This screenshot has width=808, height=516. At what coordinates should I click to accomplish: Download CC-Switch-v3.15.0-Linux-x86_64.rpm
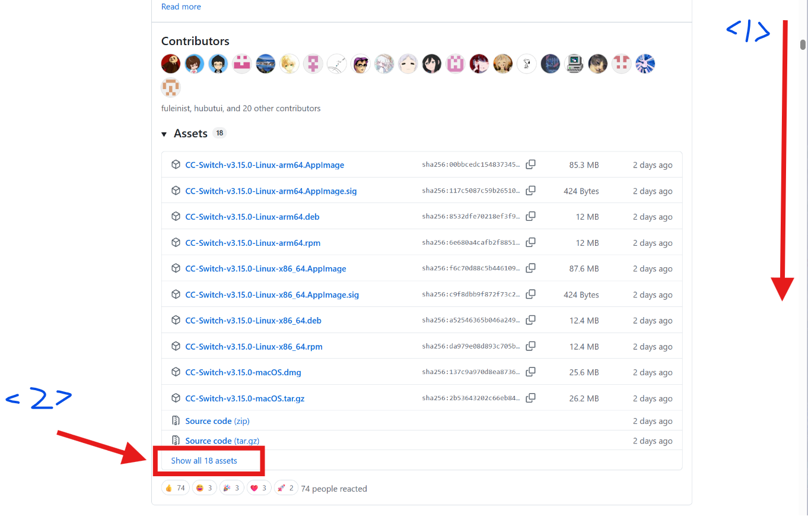click(x=254, y=346)
